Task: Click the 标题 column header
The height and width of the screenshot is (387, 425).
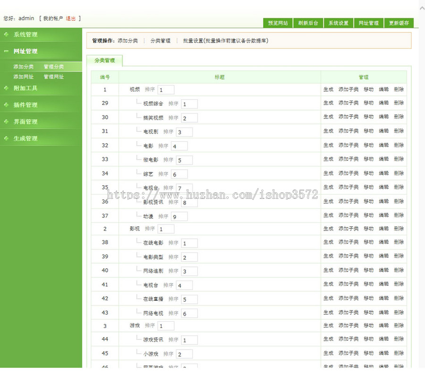Action: (220, 77)
